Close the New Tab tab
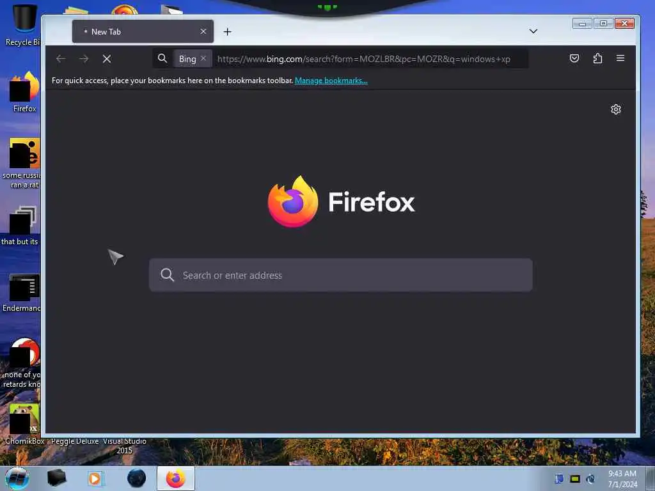Screen dimensions: 655x491 (x=203, y=32)
